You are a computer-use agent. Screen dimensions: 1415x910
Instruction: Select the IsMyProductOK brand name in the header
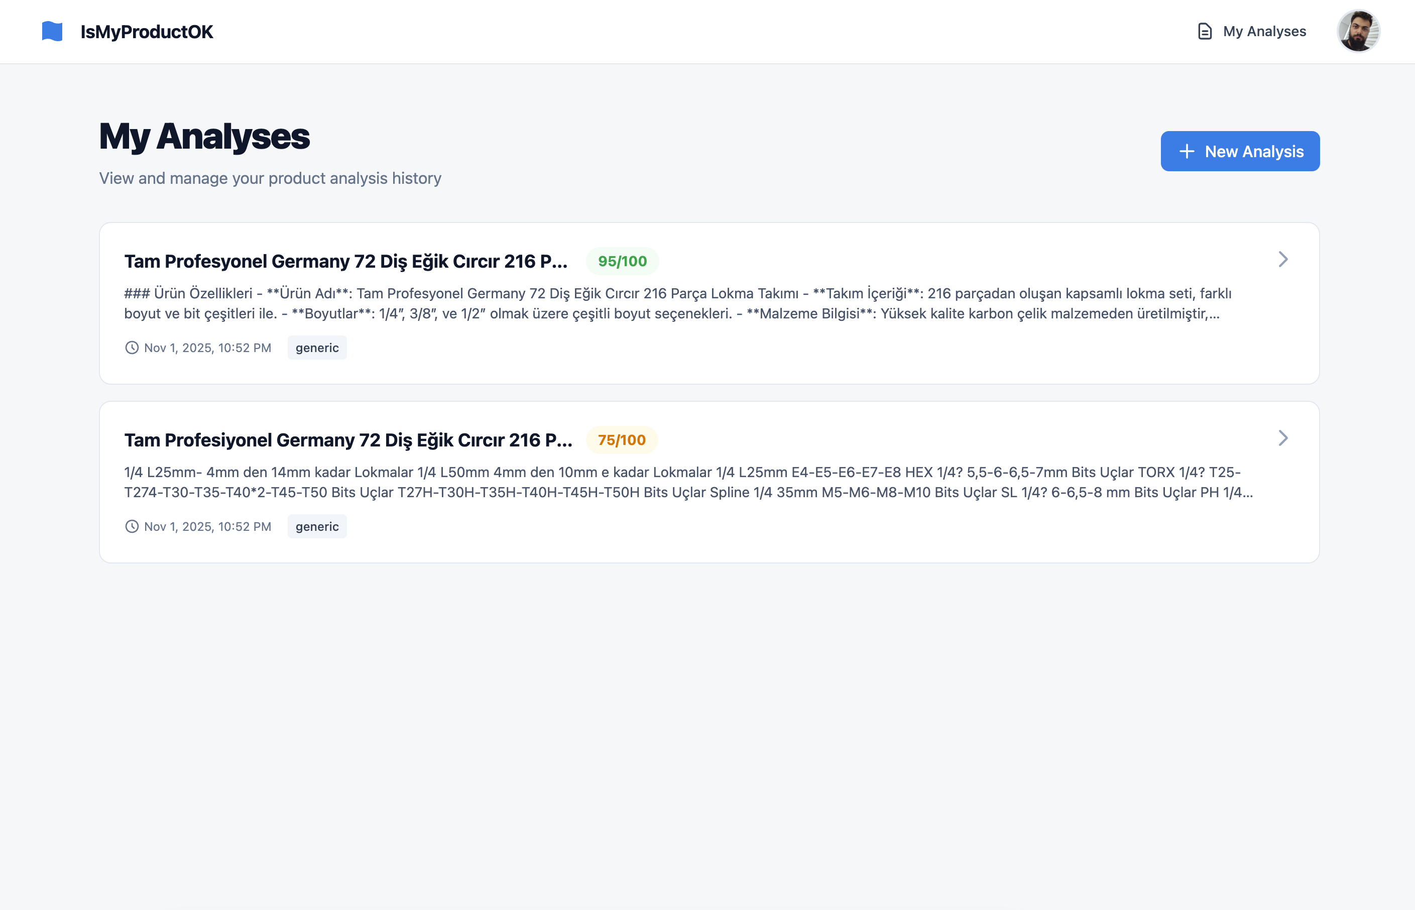coord(147,31)
